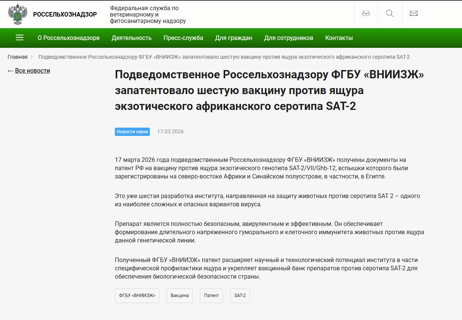Image resolution: width=462 pixels, height=320 pixels.
Task: Open the Деятельность menu
Action: (132, 38)
